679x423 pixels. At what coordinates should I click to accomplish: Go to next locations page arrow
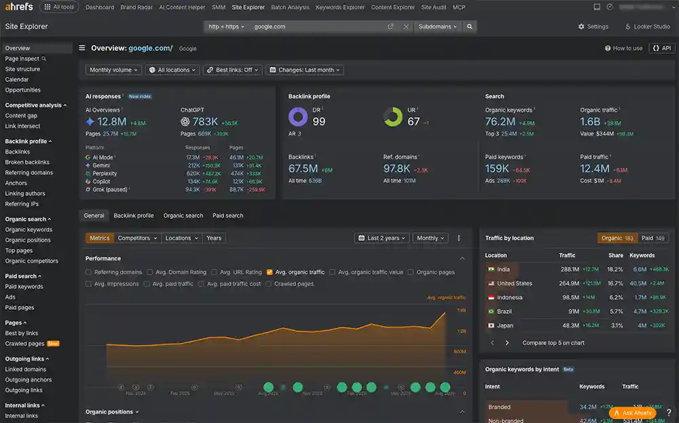coord(507,342)
